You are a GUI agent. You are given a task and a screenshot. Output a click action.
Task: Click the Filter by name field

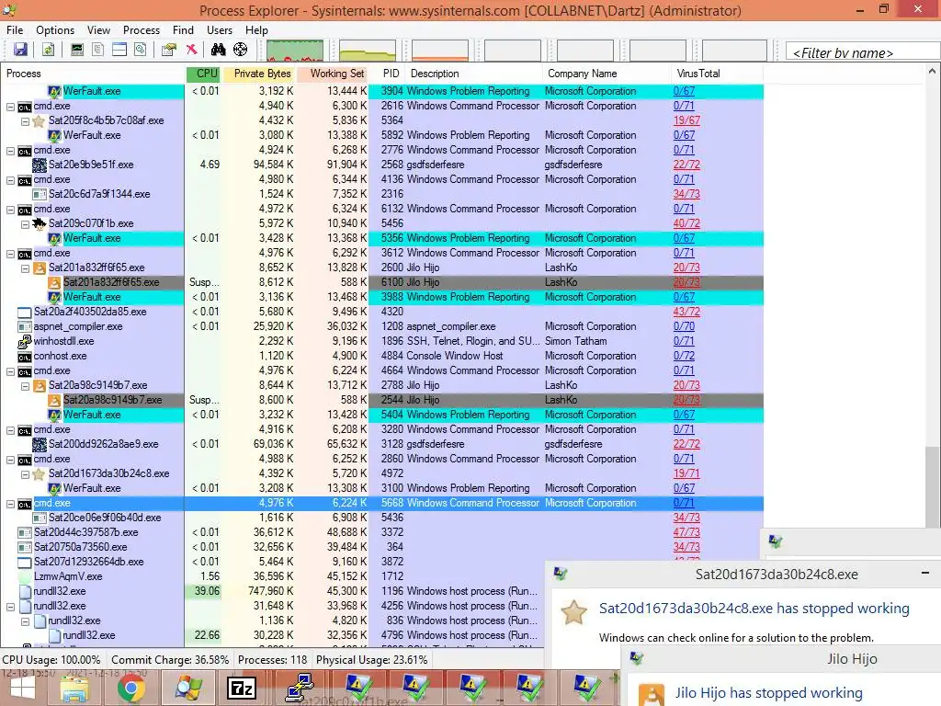point(863,51)
